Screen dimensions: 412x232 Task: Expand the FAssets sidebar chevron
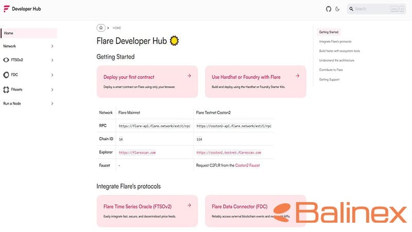(53, 90)
